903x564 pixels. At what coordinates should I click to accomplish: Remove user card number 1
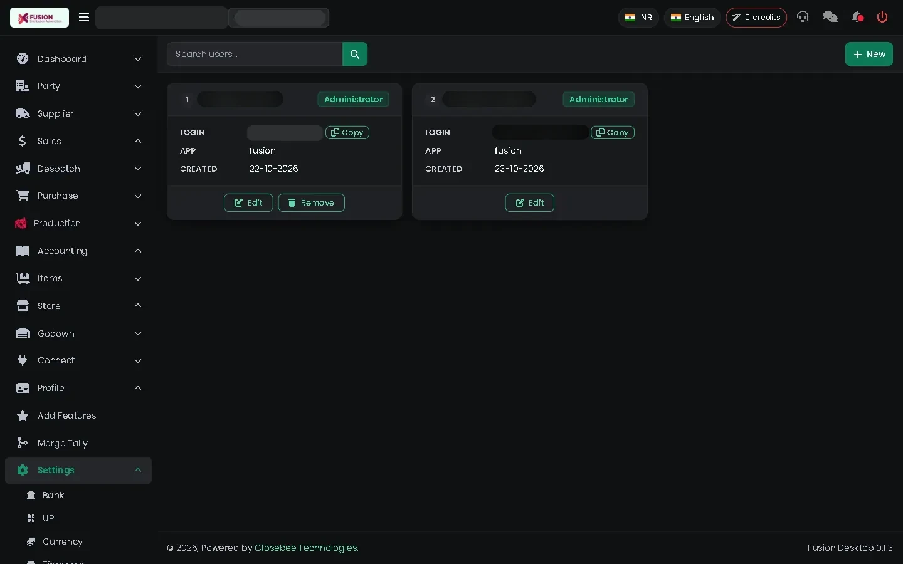click(311, 202)
